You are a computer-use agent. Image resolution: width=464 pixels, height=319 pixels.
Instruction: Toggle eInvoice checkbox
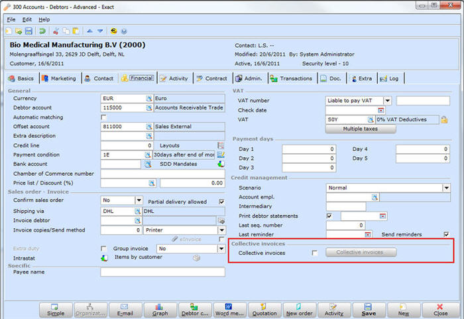pos(221,239)
